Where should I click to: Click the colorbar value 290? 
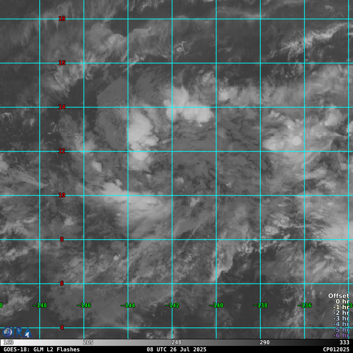[x=264, y=342]
